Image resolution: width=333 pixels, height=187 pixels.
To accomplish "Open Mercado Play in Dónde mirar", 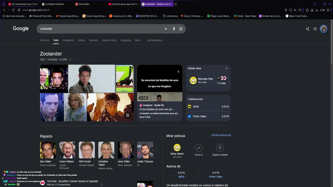I will click(x=202, y=80).
